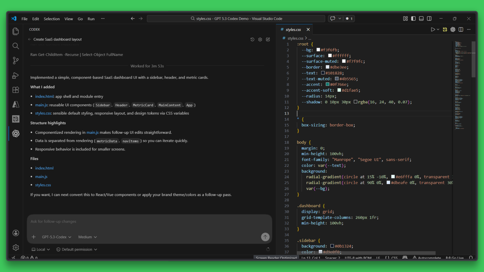Select the styles.css editor tab
The width and height of the screenshot is (484, 272).
(293, 29)
